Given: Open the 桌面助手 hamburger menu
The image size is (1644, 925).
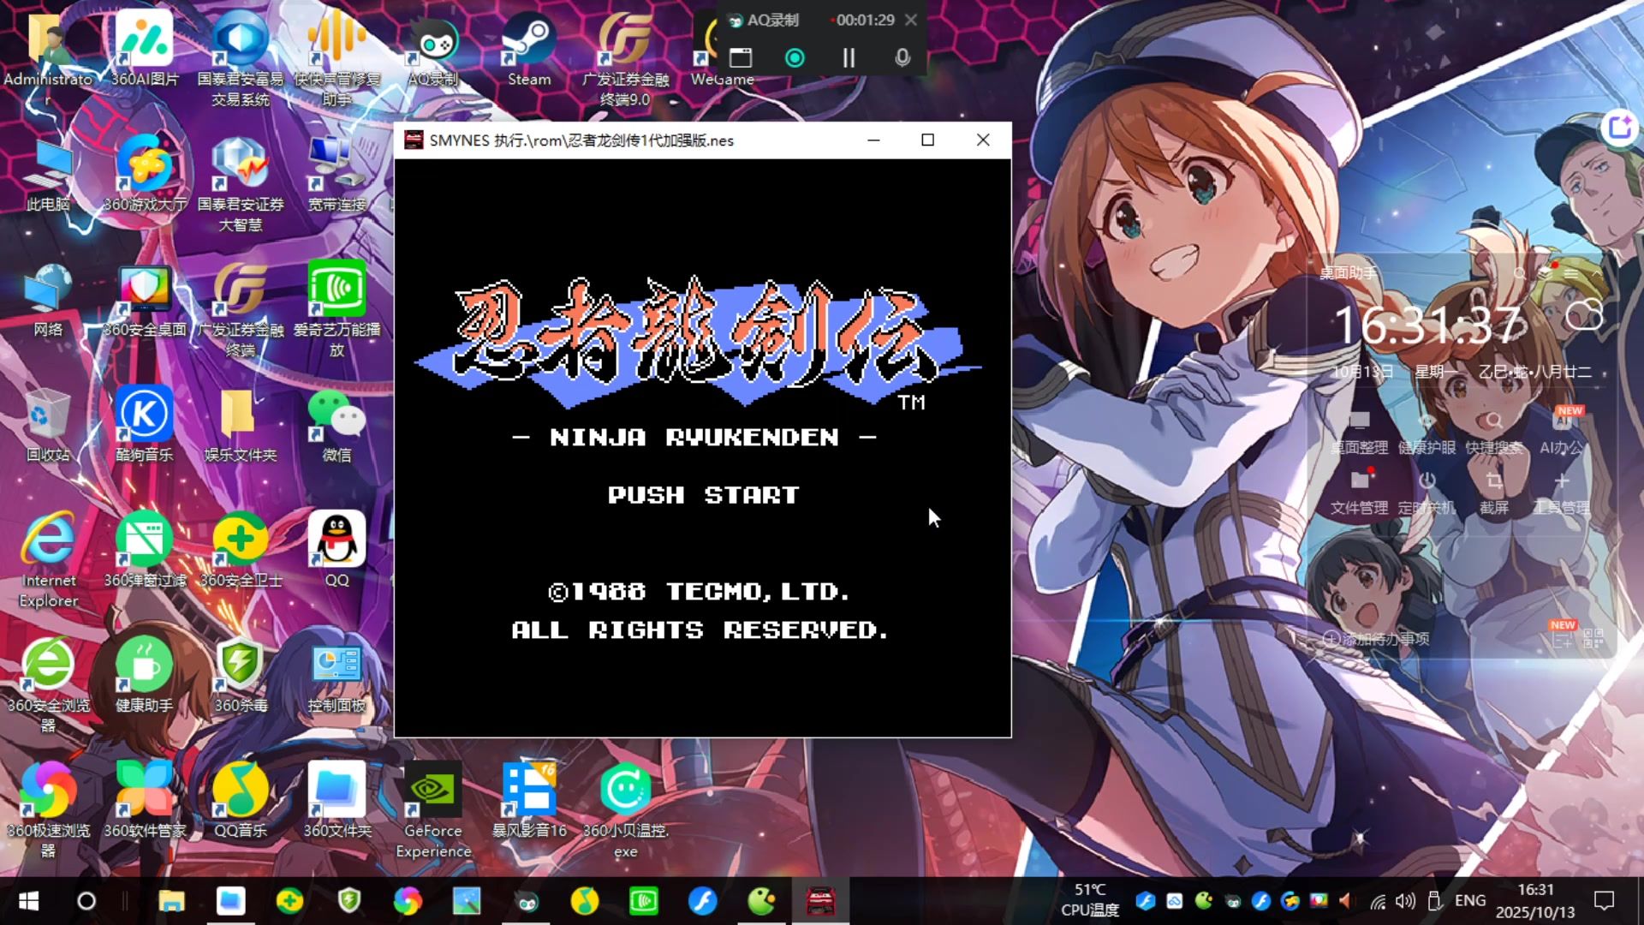Looking at the screenshot, I should (1571, 273).
